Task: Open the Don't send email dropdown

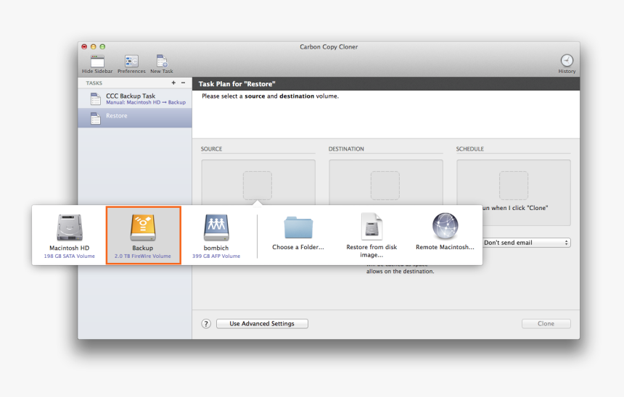Action: tap(526, 243)
